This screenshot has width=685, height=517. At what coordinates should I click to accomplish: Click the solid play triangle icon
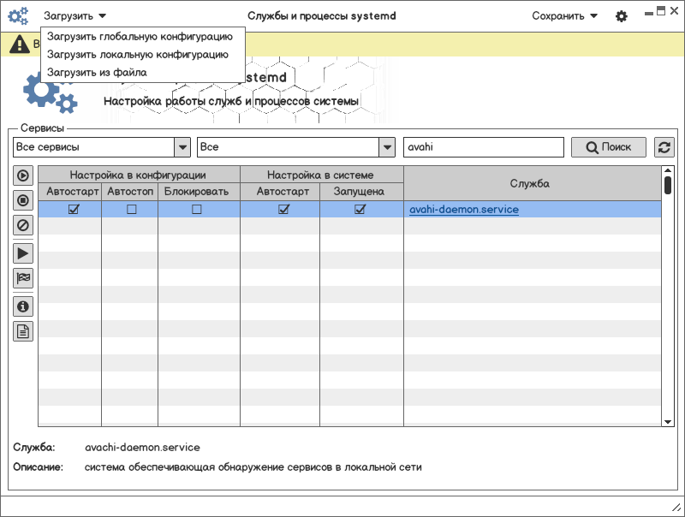(23, 253)
